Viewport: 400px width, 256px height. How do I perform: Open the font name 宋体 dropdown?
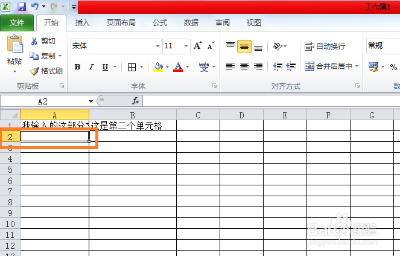[x=157, y=46]
